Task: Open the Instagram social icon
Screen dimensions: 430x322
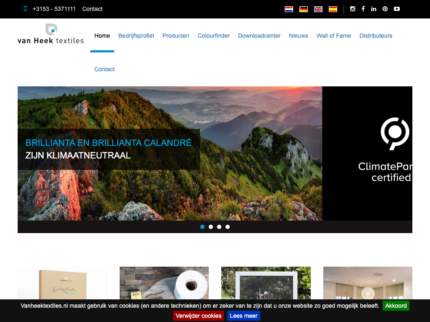Action: pos(353,9)
